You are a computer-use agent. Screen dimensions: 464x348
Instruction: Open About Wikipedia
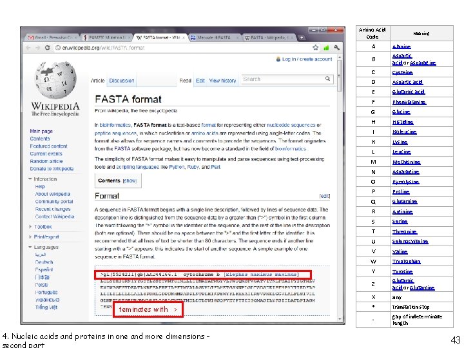52,194
